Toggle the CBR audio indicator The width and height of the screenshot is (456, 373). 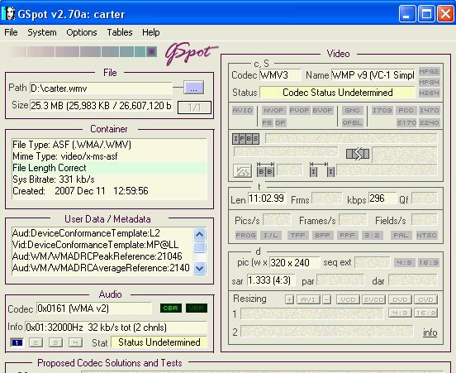point(171,308)
